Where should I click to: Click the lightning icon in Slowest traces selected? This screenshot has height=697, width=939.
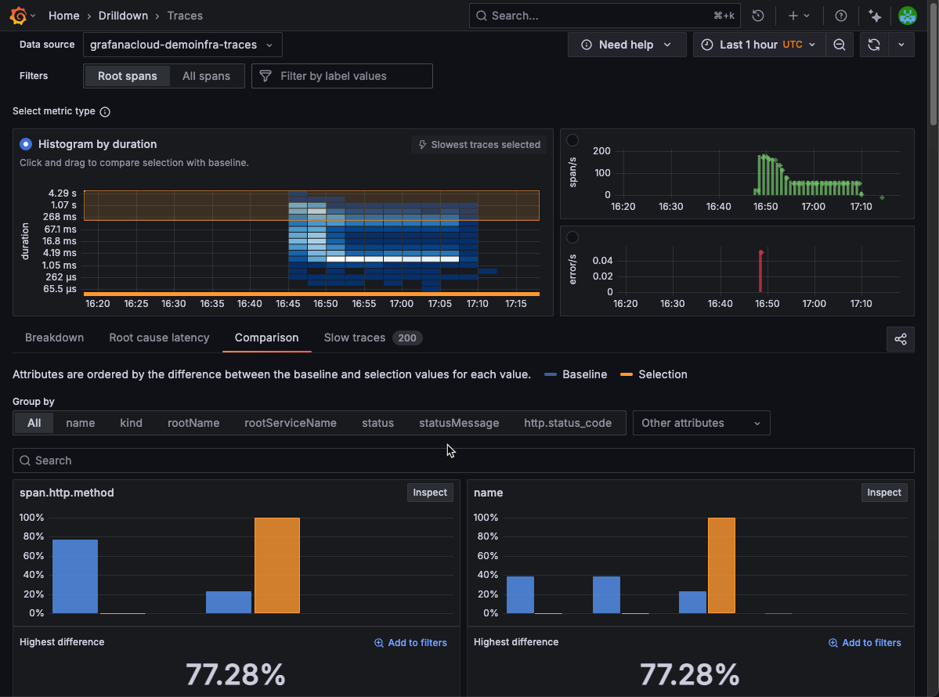422,145
